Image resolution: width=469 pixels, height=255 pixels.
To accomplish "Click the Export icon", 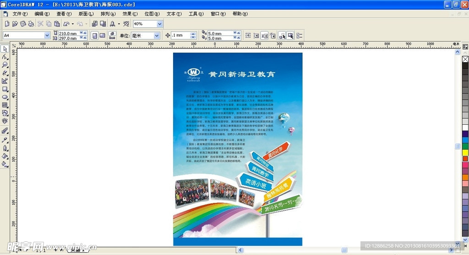I will click(103, 24).
